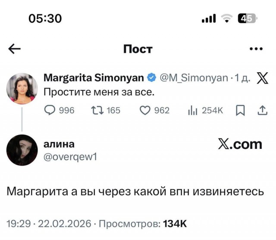
Task: Tap the X logo beside the post
Action: coord(262,78)
